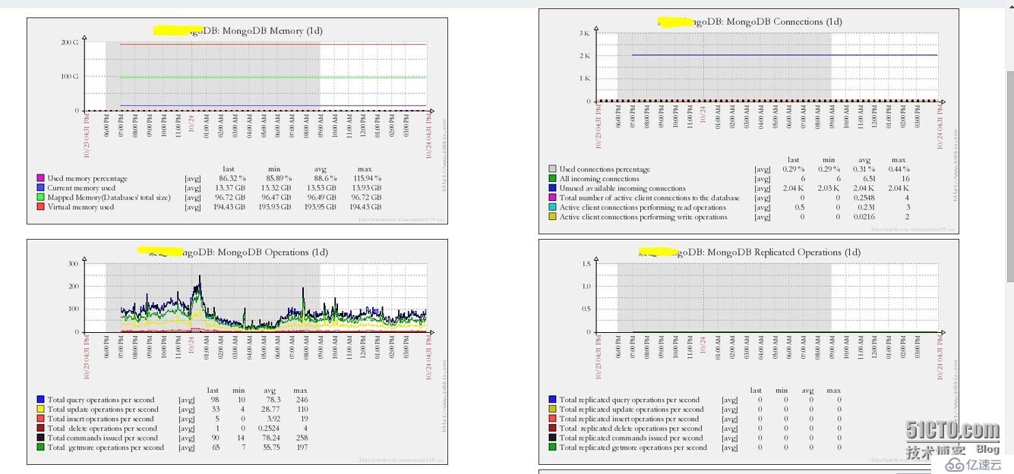Select 'Total commands issued per second' label
Image resolution: width=1014 pixels, height=474 pixels.
pyautogui.click(x=103, y=438)
